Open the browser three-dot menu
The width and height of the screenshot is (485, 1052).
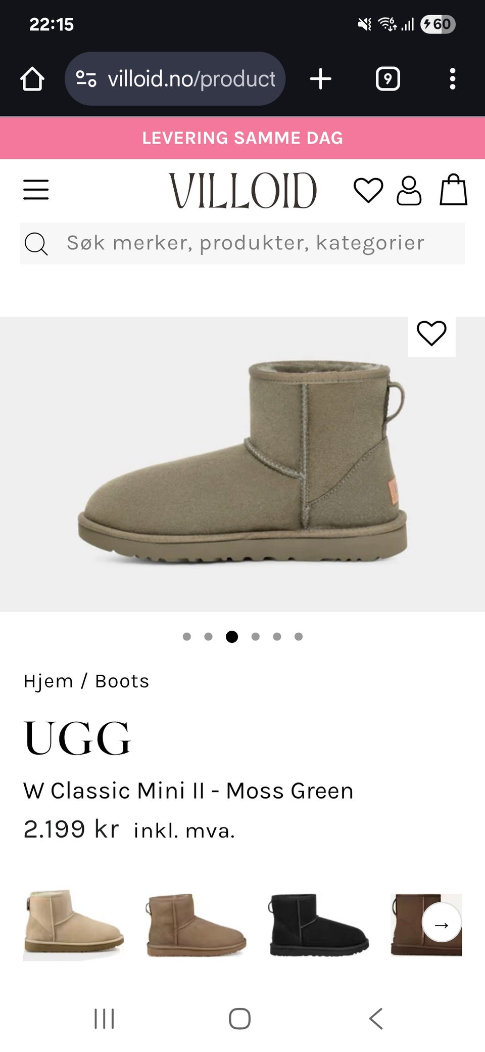tap(453, 79)
